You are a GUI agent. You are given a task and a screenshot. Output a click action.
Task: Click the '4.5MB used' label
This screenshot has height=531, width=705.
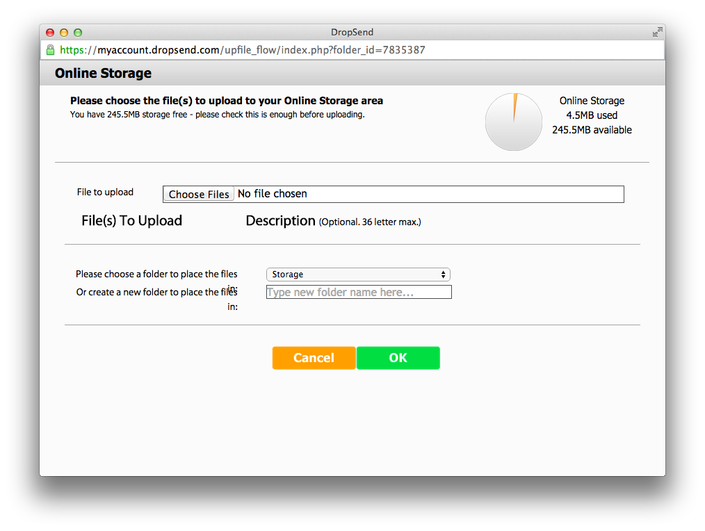click(592, 115)
